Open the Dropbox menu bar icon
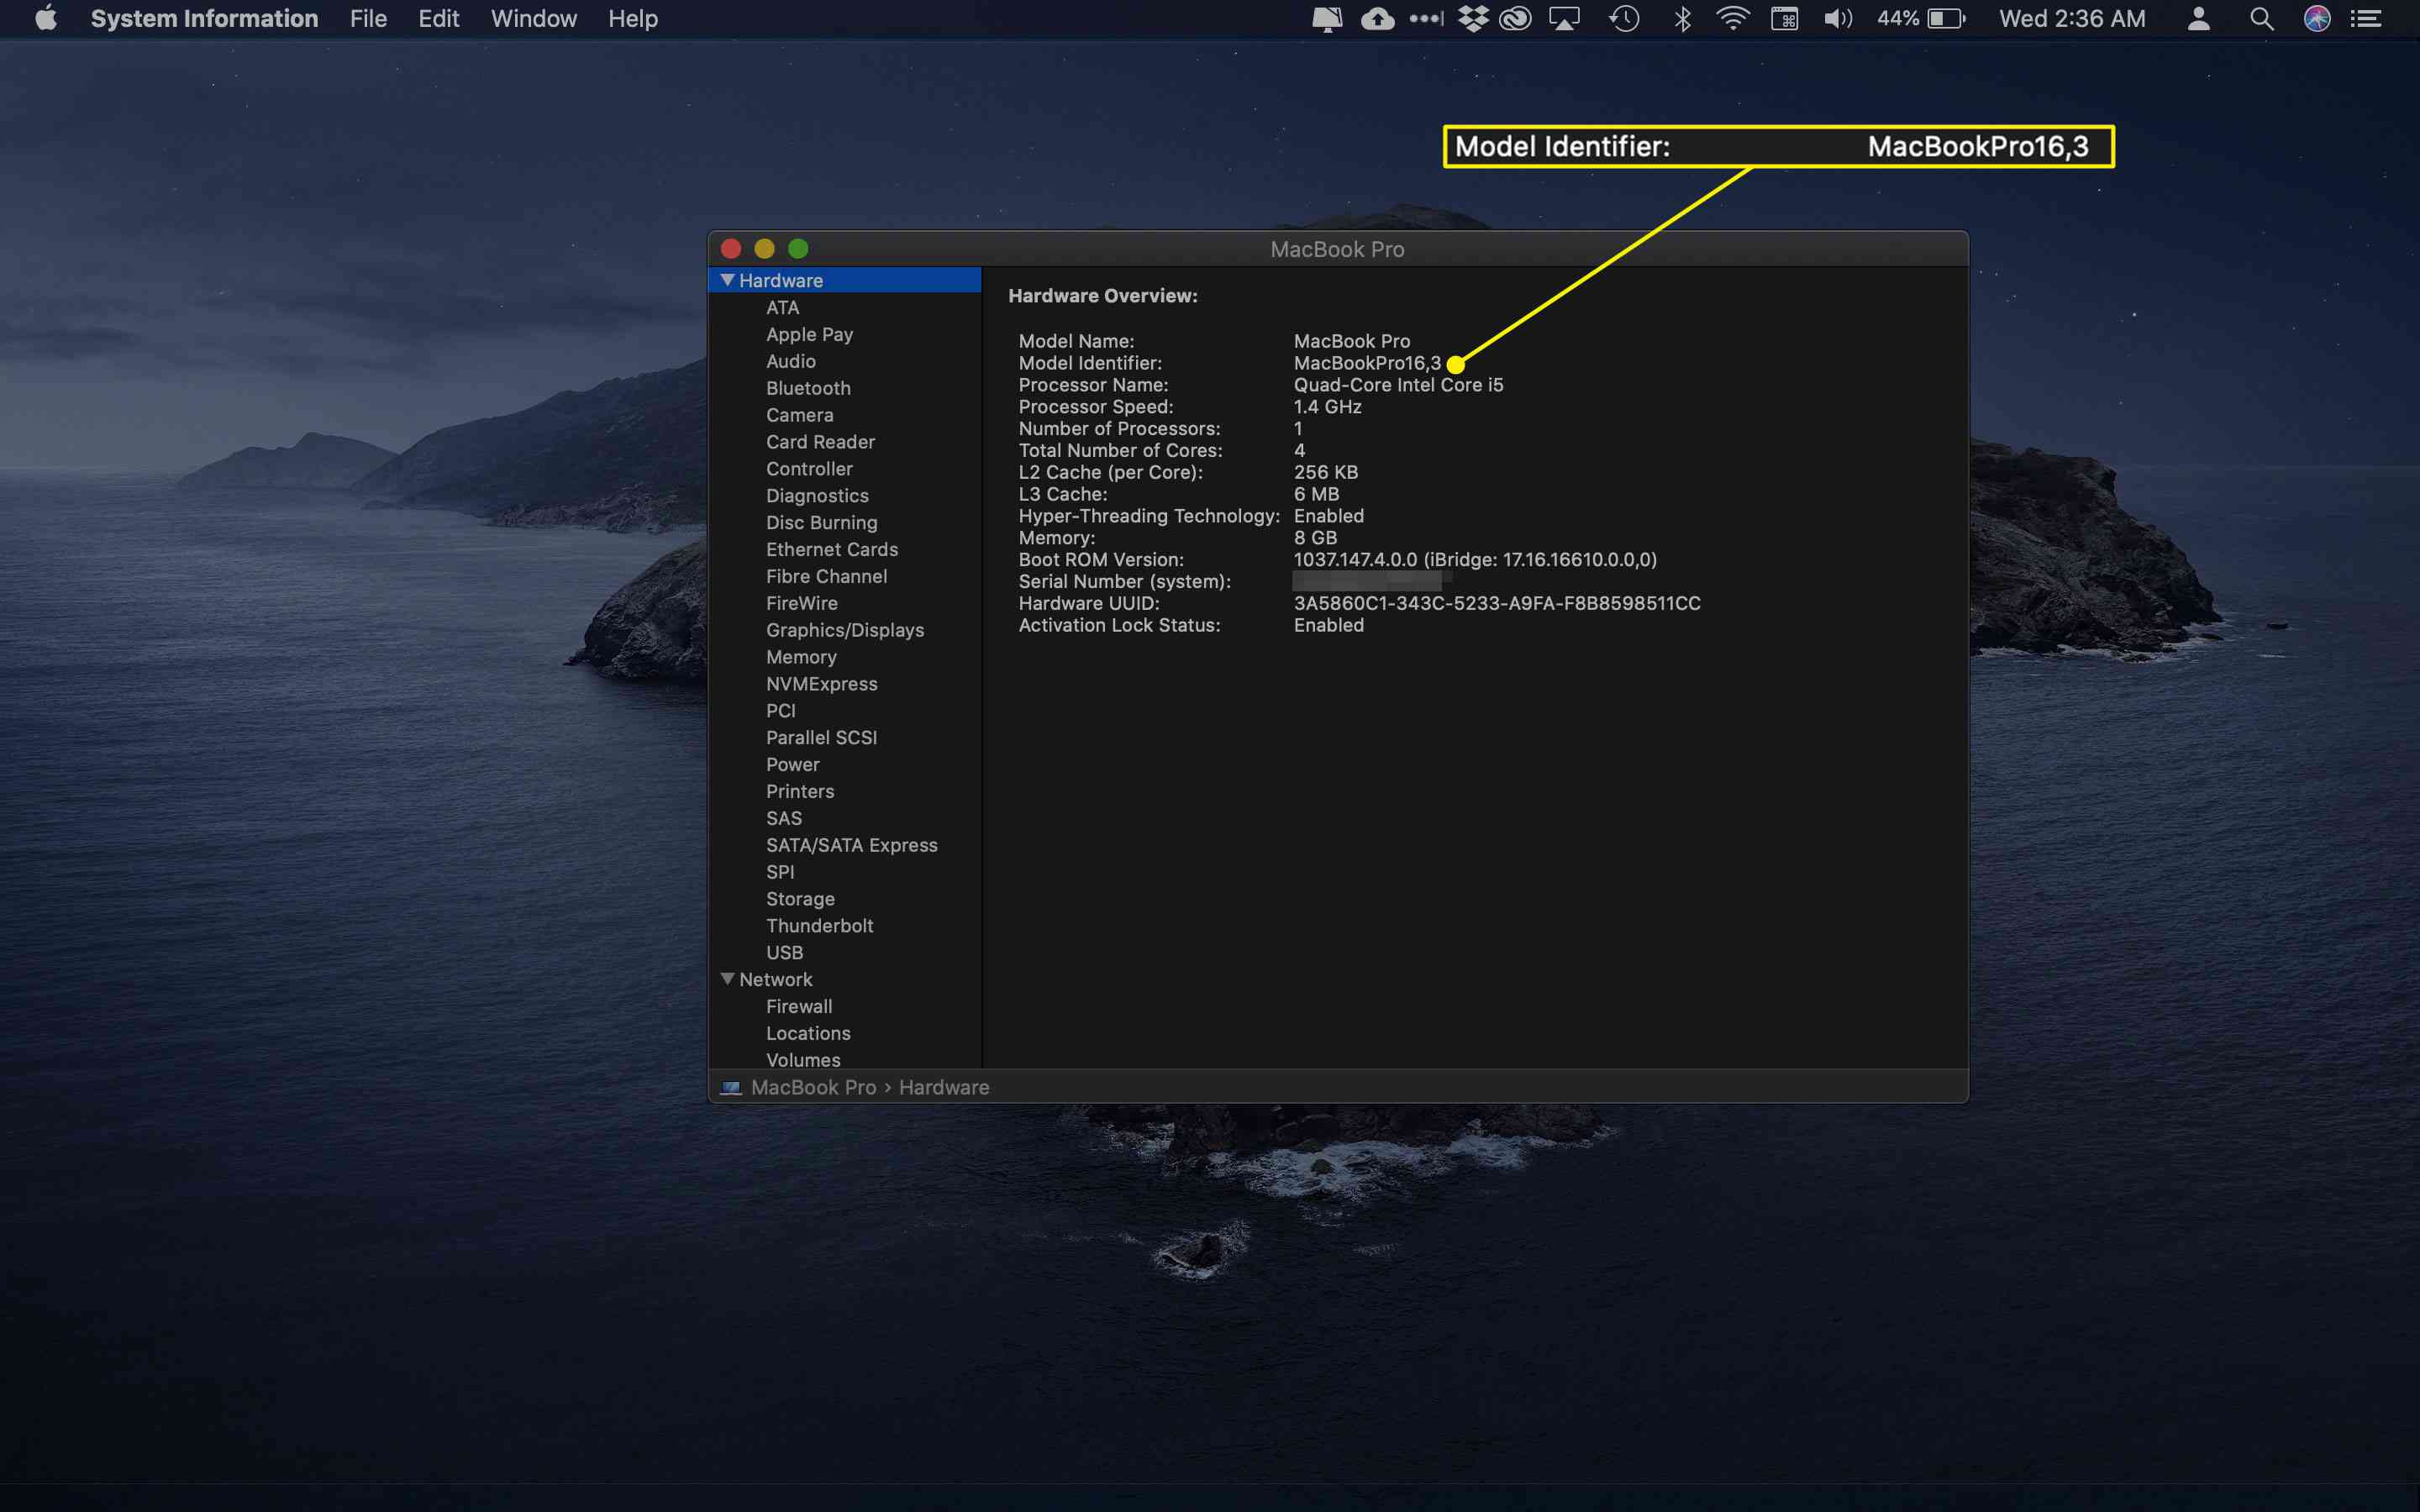 [1472, 19]
